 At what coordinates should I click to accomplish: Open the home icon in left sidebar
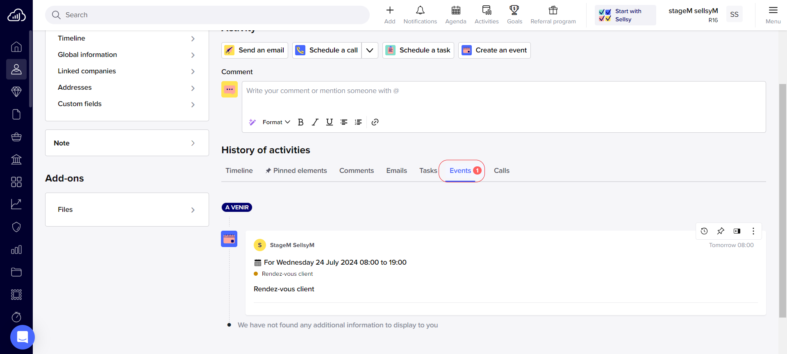16,47
